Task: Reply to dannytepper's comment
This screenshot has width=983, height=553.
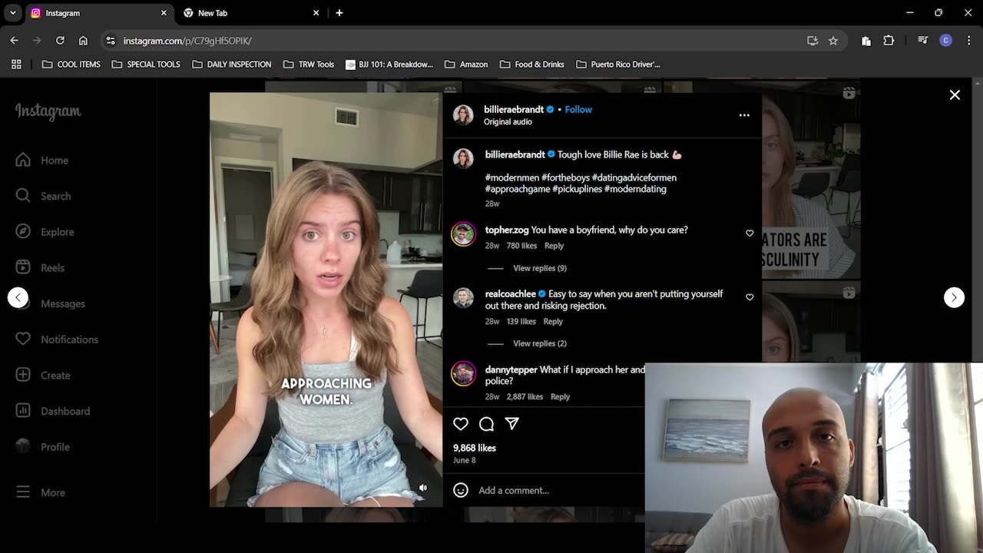Action: click(x=560, y=396)
